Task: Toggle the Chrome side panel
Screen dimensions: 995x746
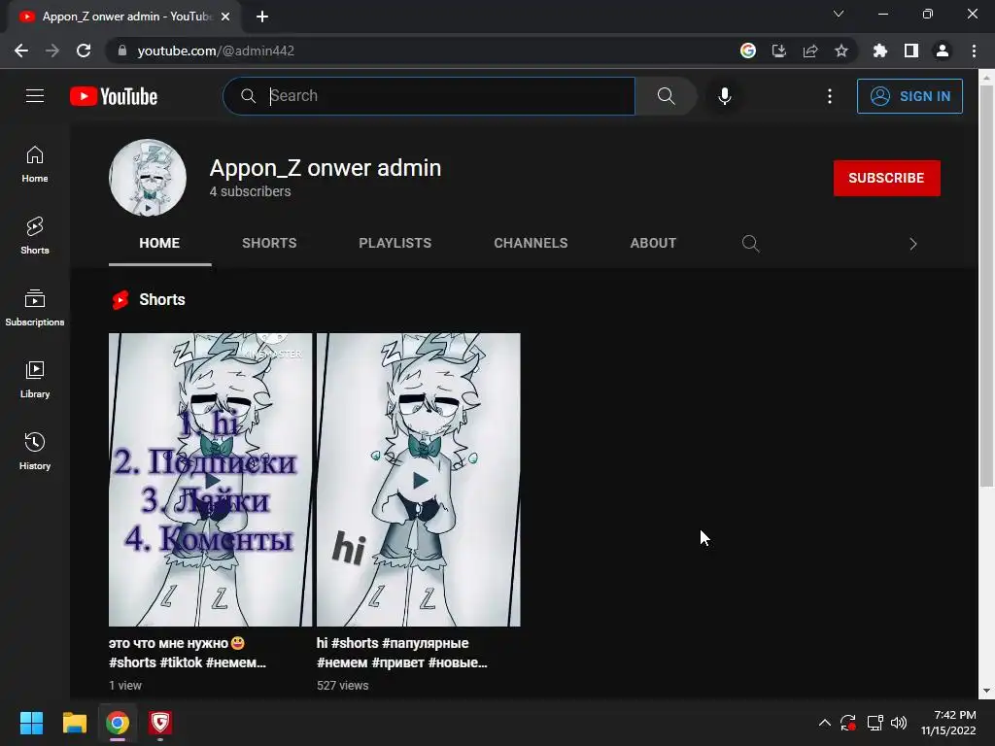Action: (911, 51)
